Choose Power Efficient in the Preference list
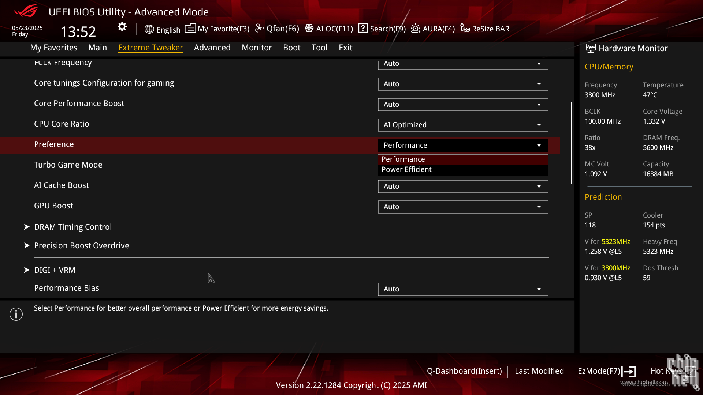 click(x=463, y=170)
